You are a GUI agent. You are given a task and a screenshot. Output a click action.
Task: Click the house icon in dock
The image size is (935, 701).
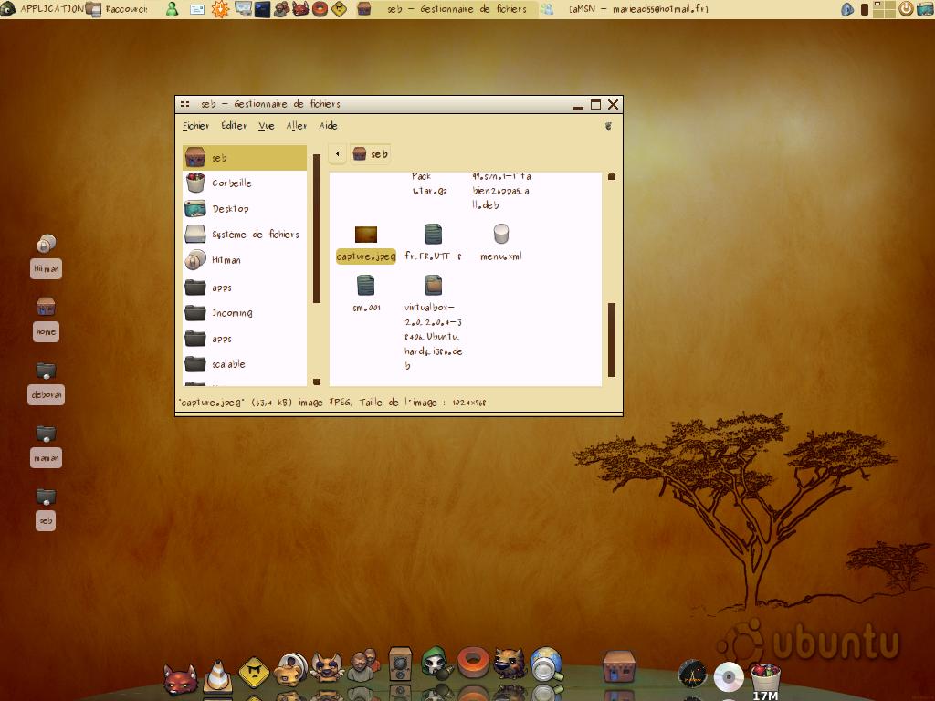coord(618,666)
